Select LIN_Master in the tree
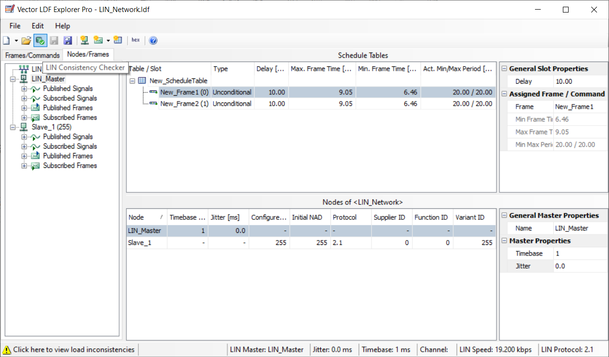This screenshot has width=609, height=357. click(x=48, y=79)
